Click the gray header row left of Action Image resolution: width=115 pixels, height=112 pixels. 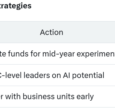click(20, 32)
